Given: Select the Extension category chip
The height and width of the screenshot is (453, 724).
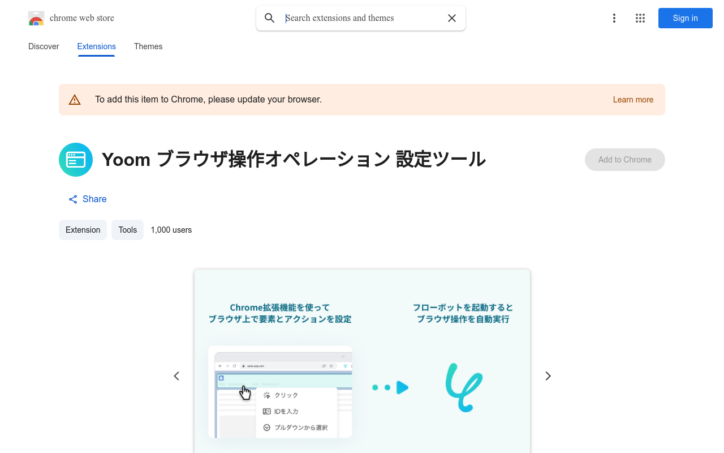Looking at the screenshot, I should pyautogui.click(x=83, y=229).
